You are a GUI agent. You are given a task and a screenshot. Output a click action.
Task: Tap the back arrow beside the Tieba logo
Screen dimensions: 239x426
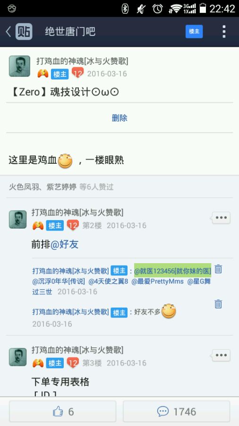pos(9,32)
